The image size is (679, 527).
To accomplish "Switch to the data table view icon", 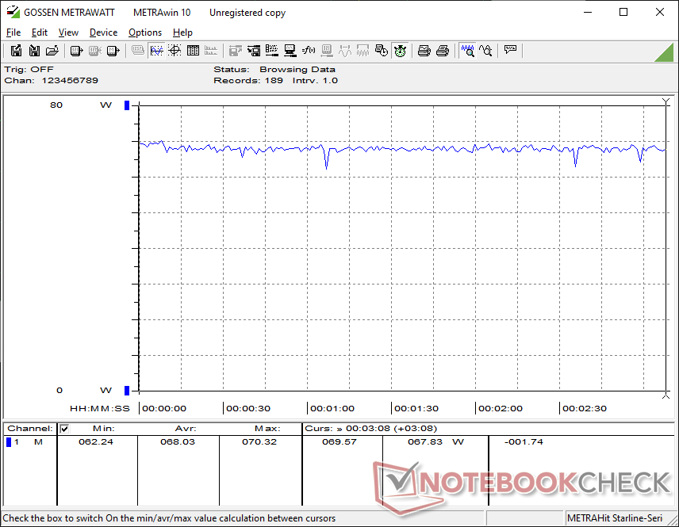I will pyautogui.click(x=193, y=51).
